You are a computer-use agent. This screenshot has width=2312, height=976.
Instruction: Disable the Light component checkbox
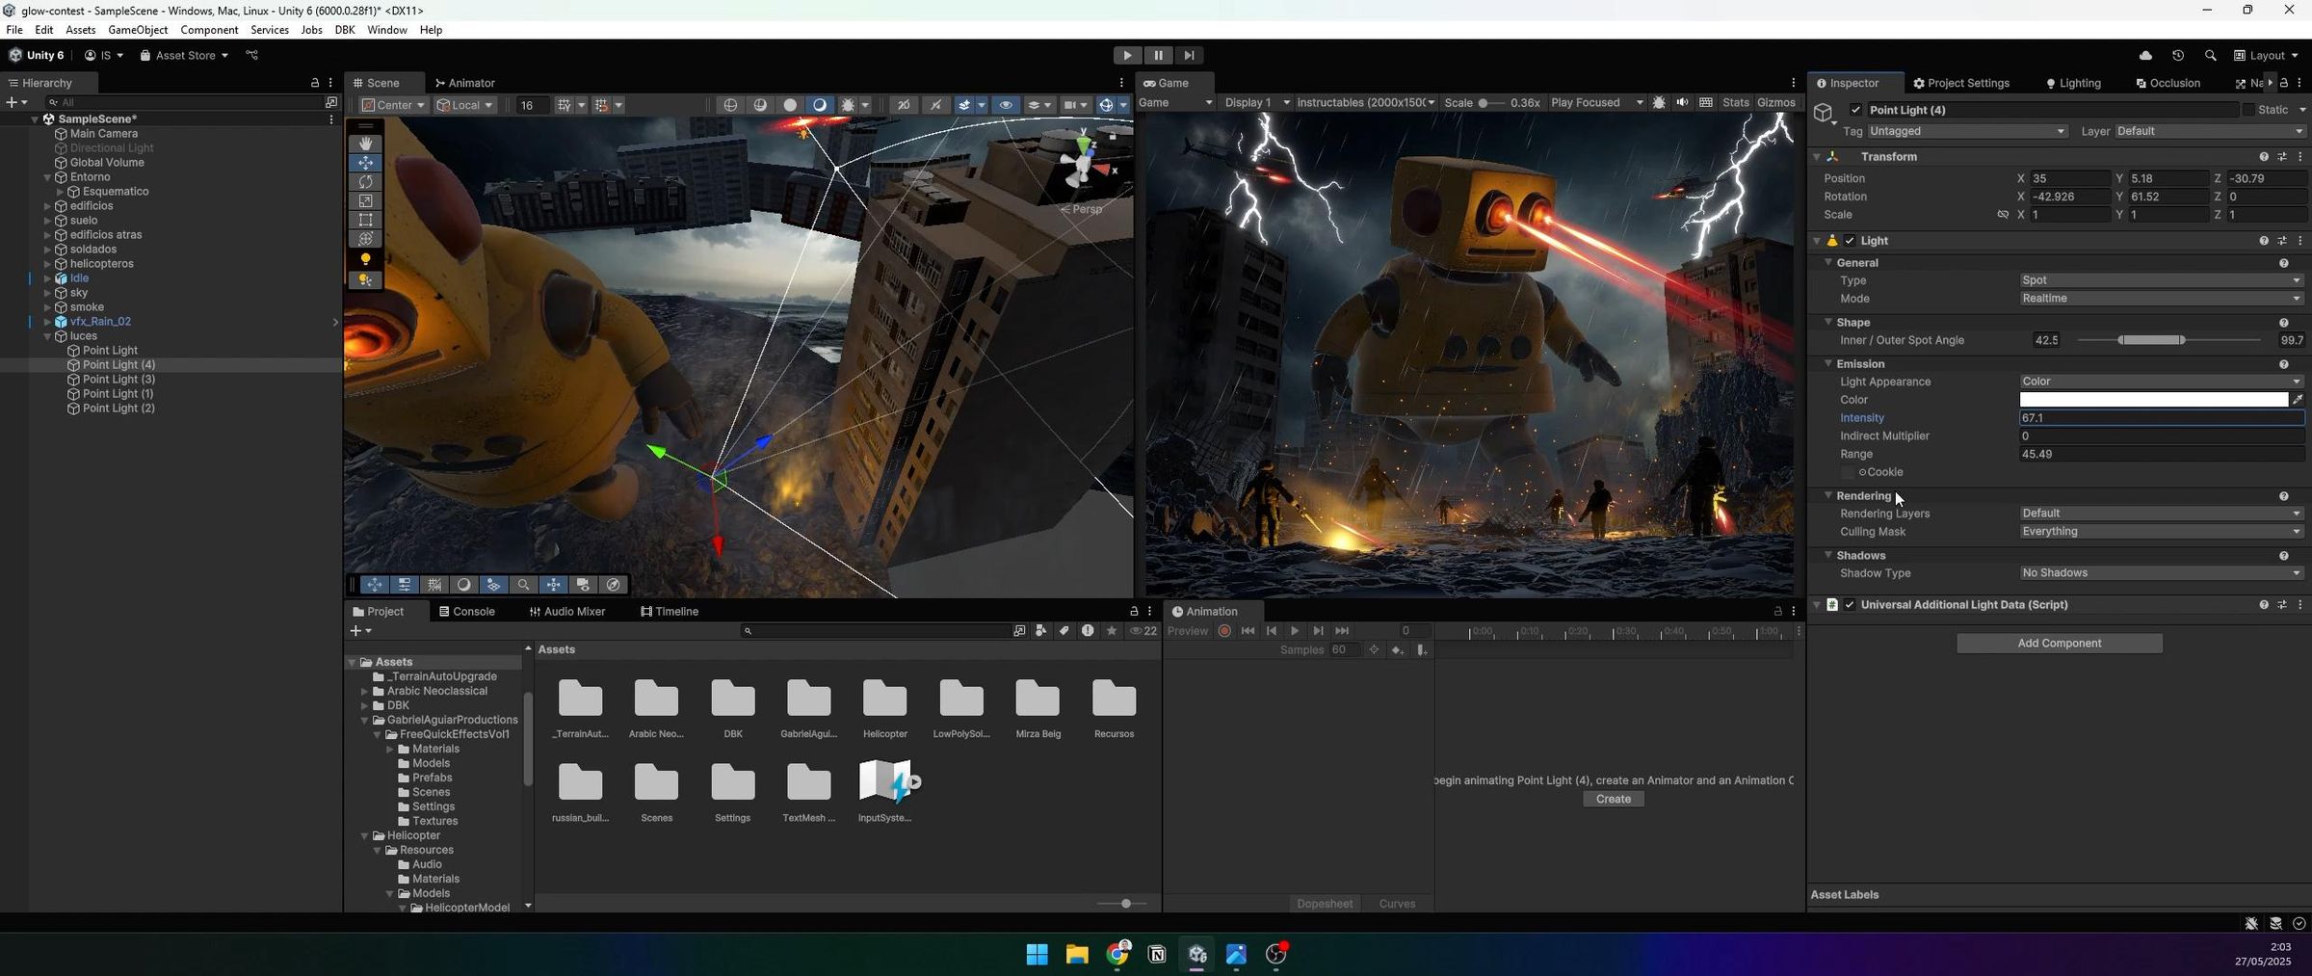pos(1850,241)
